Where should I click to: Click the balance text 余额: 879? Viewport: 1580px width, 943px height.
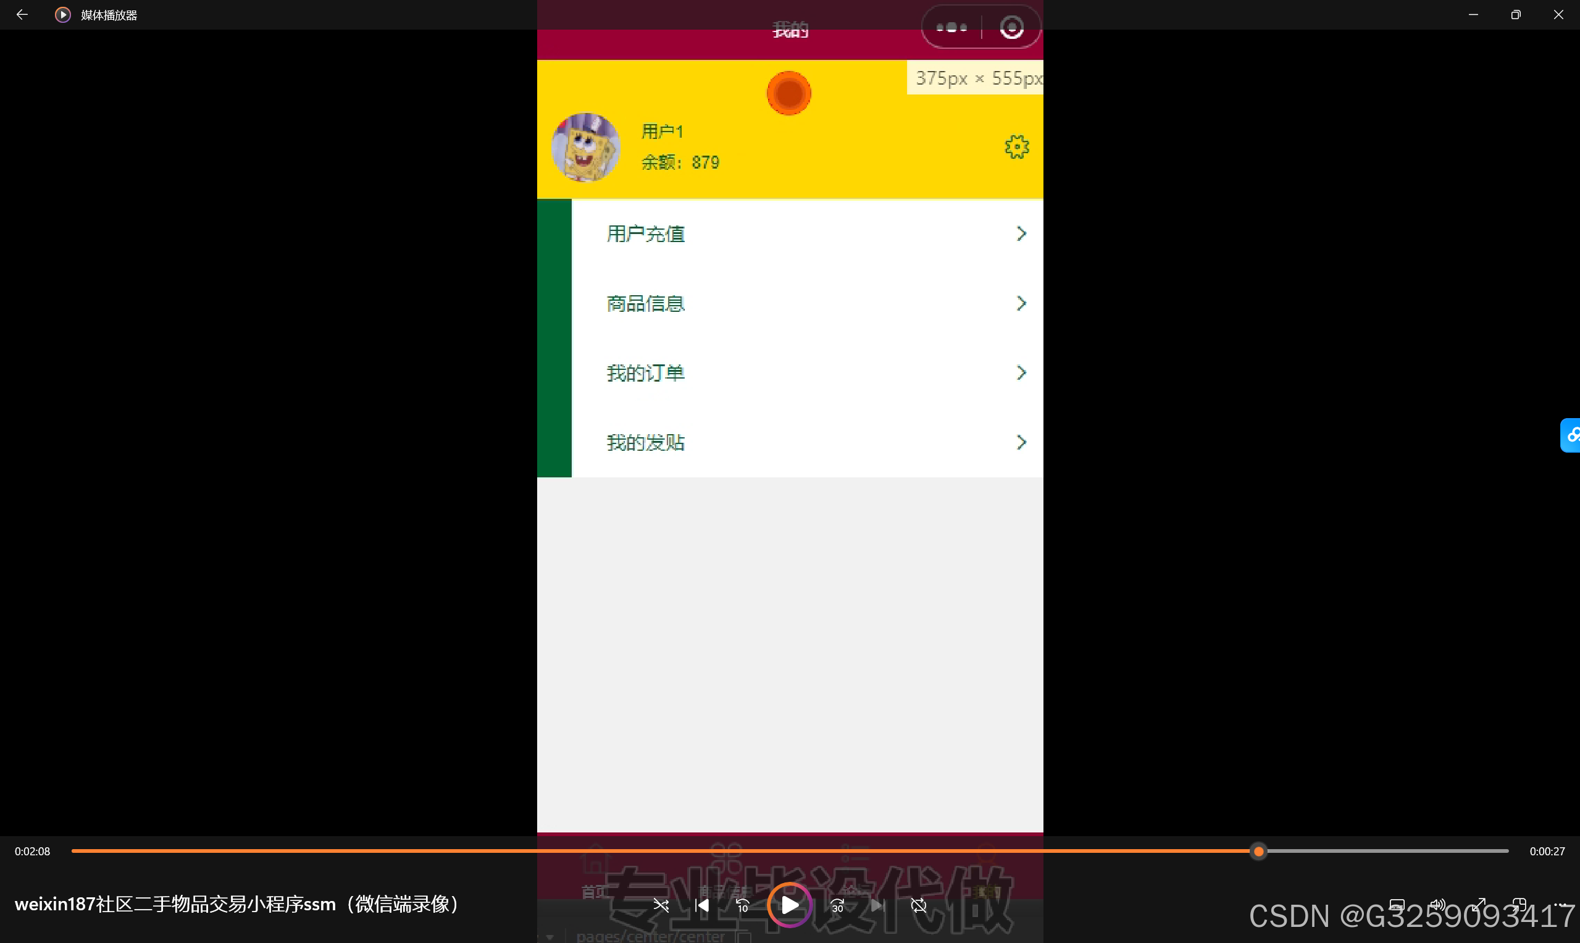pyautogui.click(x=680, y=162)
